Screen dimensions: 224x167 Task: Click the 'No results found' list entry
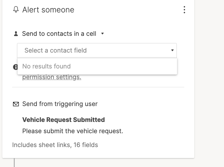(97, 66)
